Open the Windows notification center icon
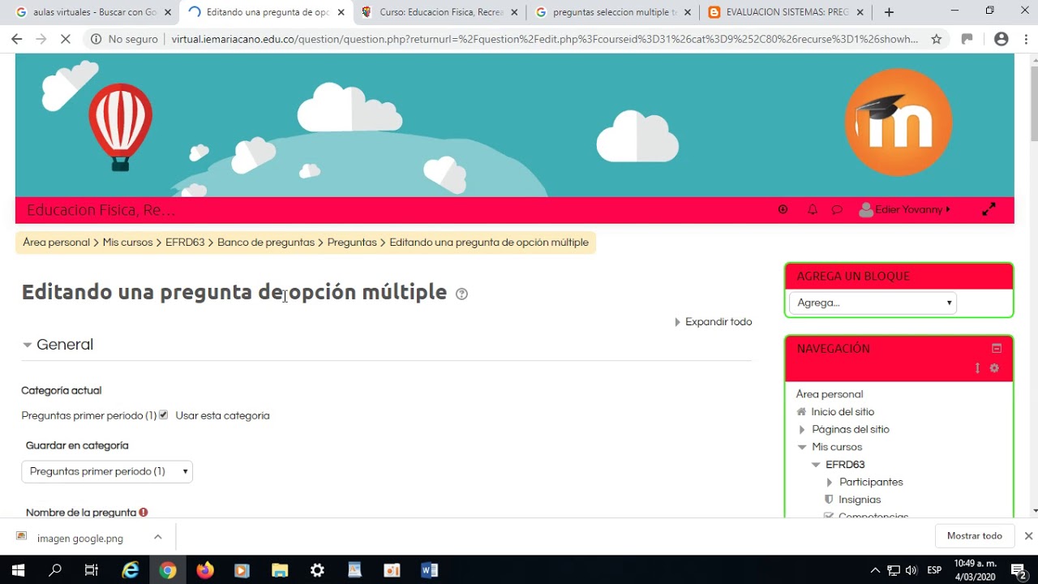Viewport: 1038px width, 584px height. [x=1019, y=570]
